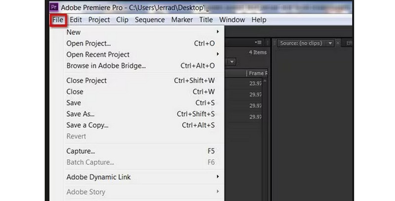
Task: Open the File menu
Action: 58,20
